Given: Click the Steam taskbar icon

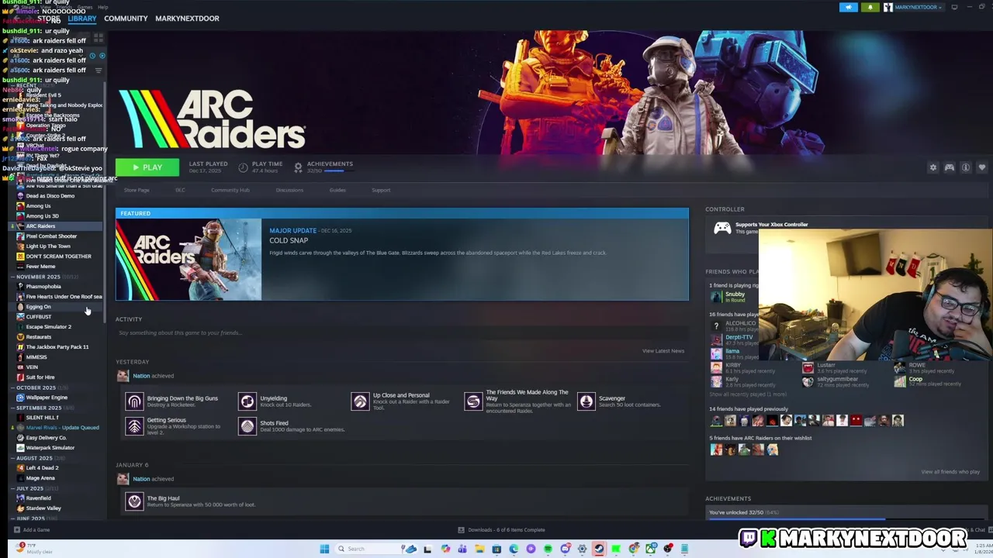Looking at the screenshot, I should click(599, 549).
